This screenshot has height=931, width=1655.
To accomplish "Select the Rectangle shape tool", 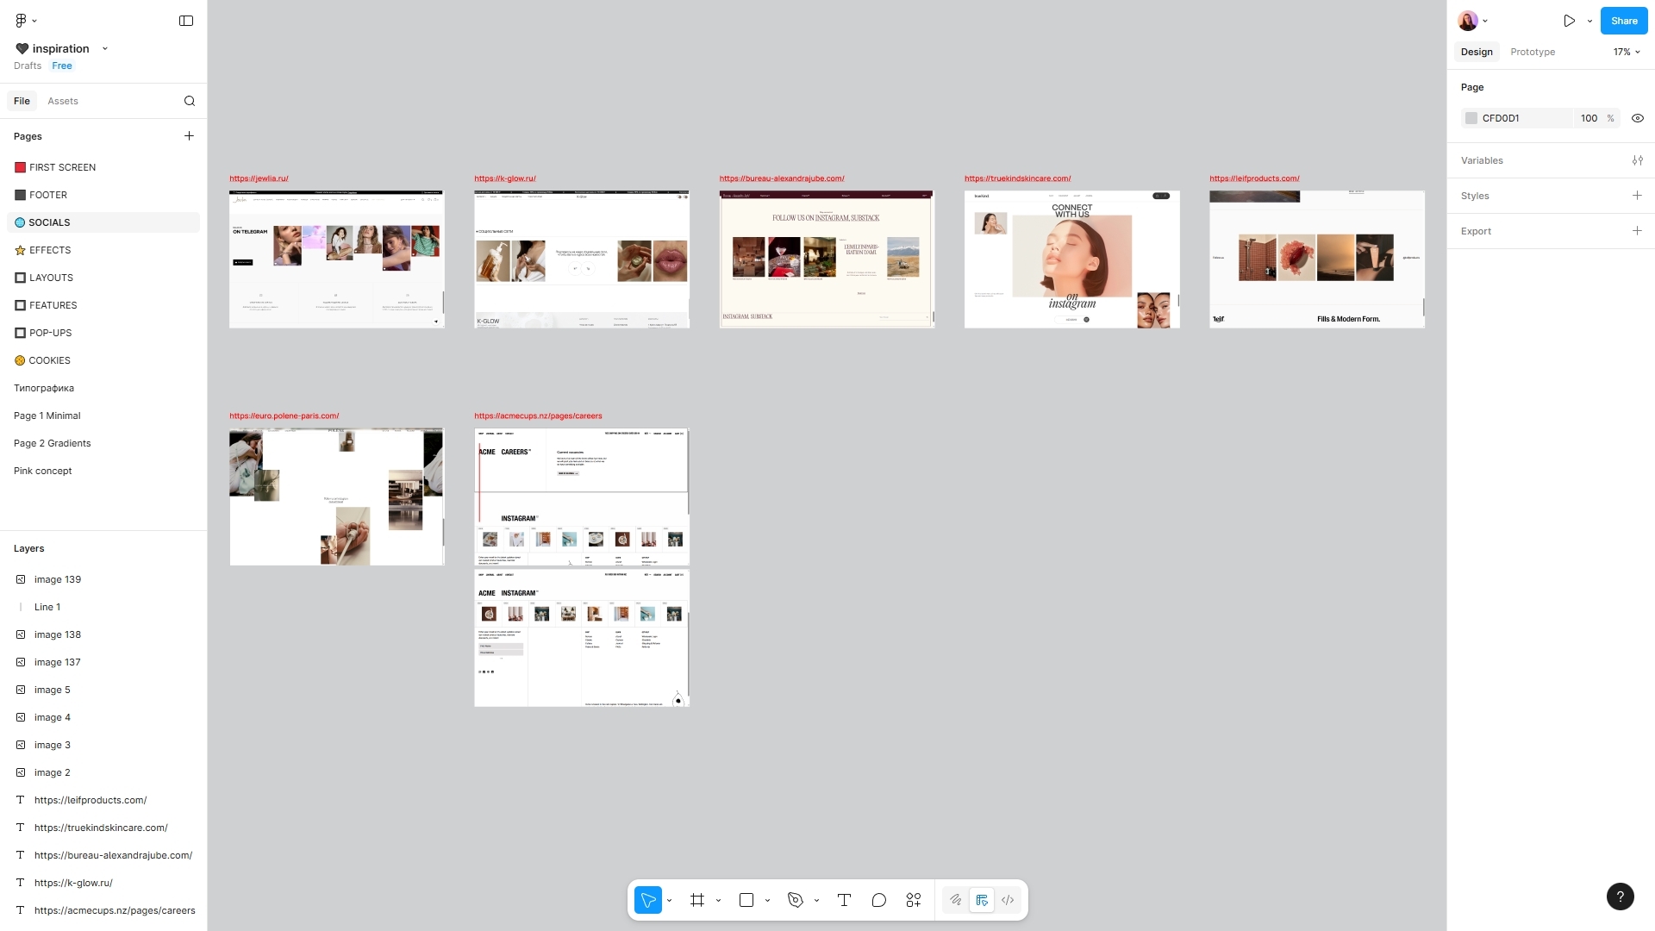I will pyautogui.click(x=746, y=900).
